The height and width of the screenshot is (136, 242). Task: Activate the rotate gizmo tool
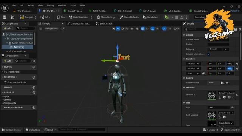pos(122,29)
